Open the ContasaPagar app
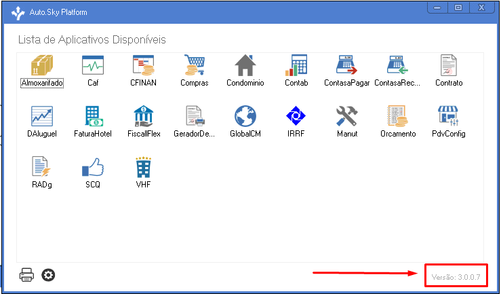This screenshot has height=294, width=501. click(347, 65)
